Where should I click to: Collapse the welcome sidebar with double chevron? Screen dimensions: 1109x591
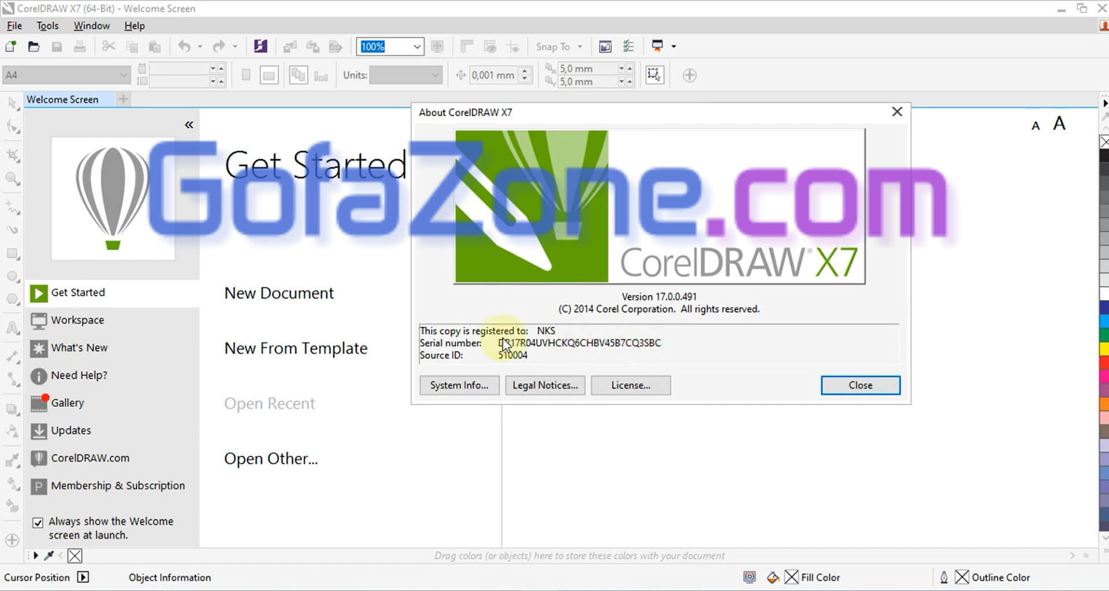click(189, 125)
